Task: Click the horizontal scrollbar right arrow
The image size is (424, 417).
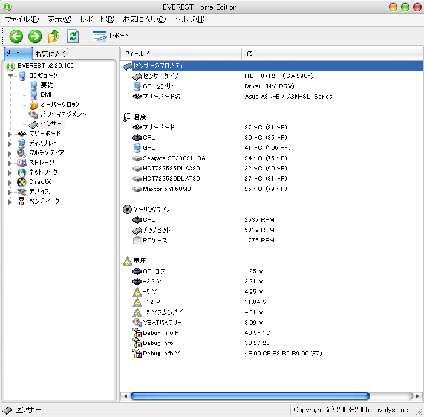Action: point(418,396)
